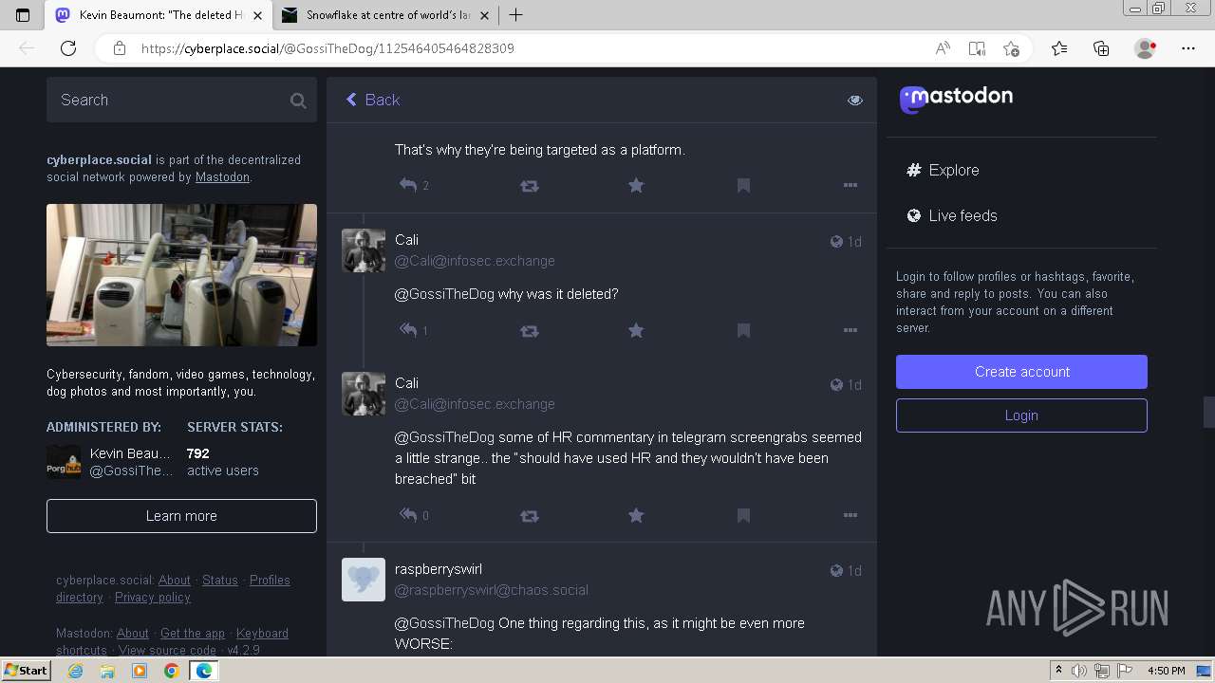Go Back in the thread column
Screen dimensions: 1215x683
[x=372, y=100]
